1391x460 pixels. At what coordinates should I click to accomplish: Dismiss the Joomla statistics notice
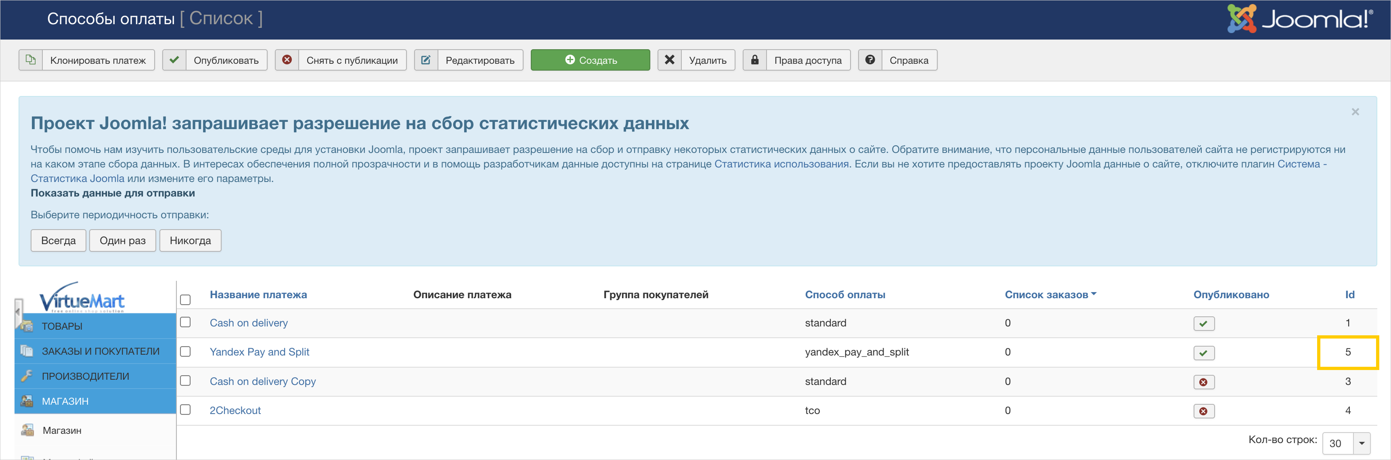(1355, 112)
